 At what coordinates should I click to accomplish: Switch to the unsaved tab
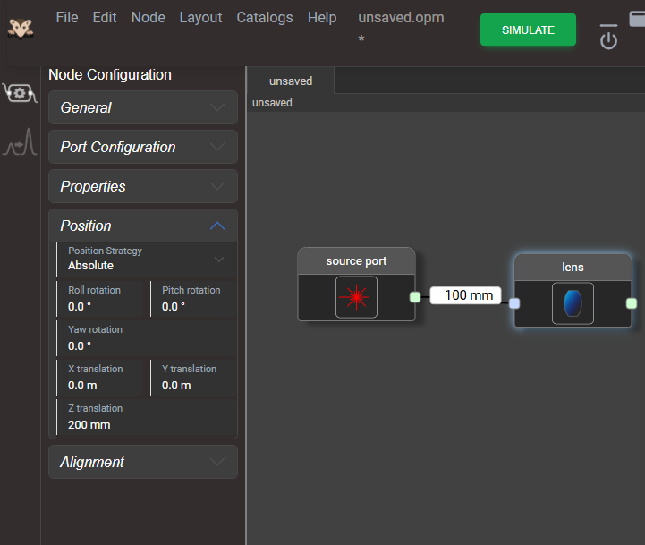click(291, 81)
